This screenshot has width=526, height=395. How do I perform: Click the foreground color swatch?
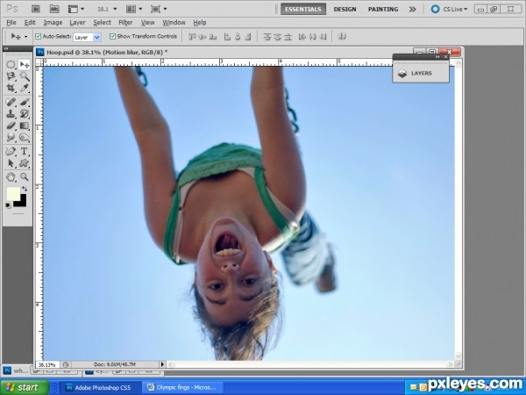pyautogui.click(x=13, y=193)
